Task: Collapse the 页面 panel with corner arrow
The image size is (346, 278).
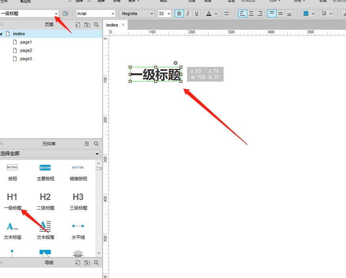Action: [2, 25]
